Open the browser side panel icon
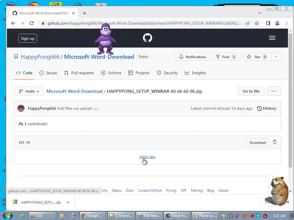The height and width of the screenshot is (220, 294). click(268, 23)
